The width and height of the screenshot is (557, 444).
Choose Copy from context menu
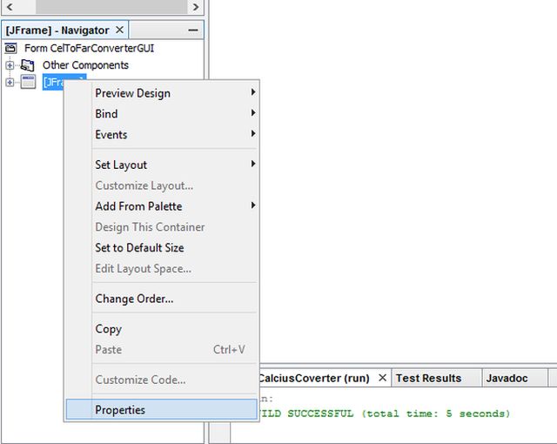[x=162, y=329]
